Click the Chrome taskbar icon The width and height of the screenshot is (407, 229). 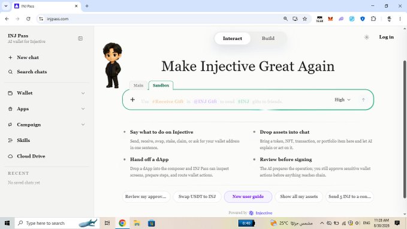[x=122, y=223]
